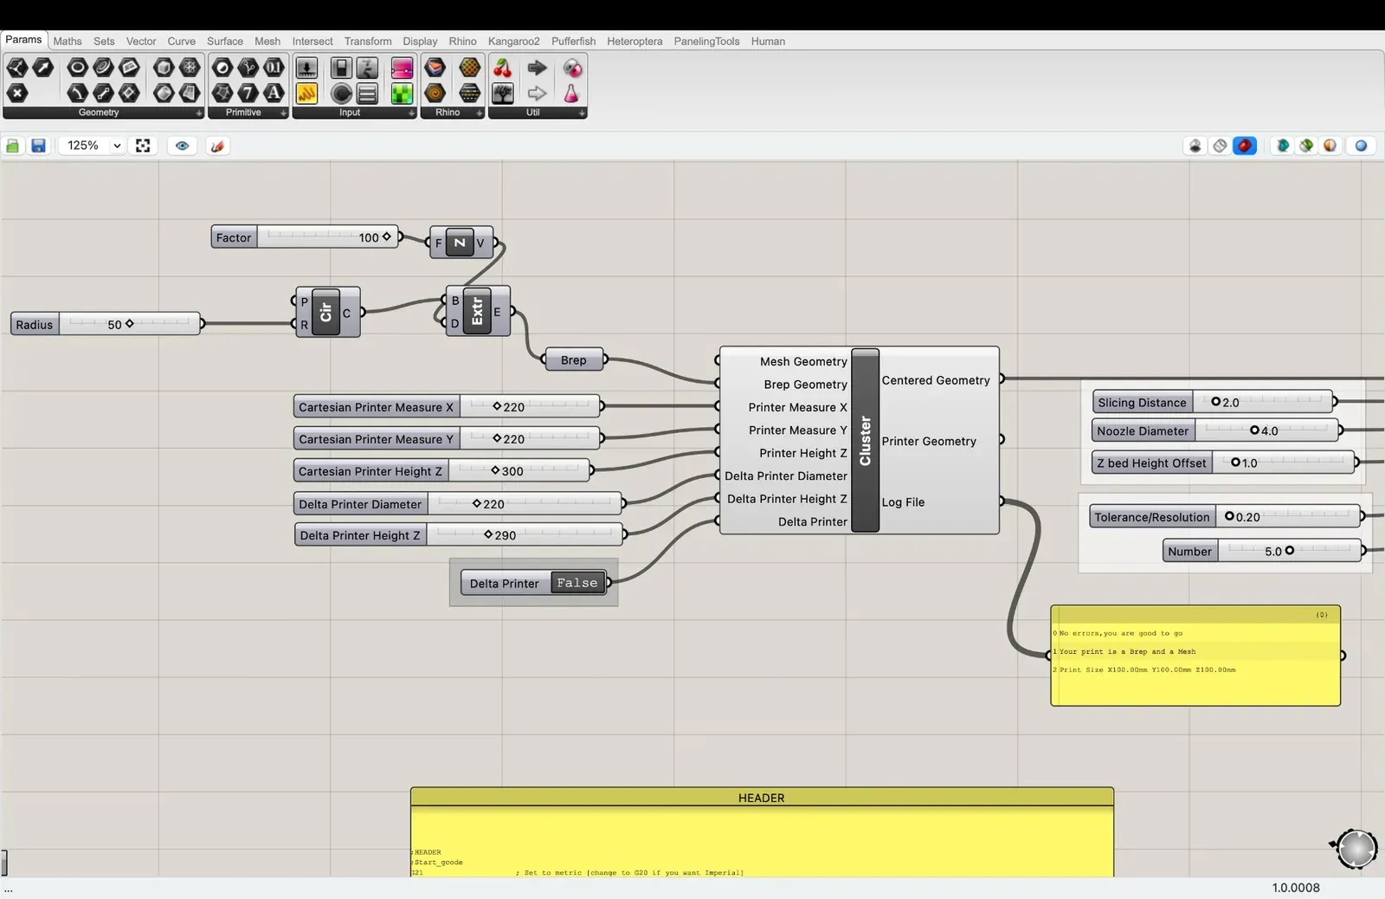Select the Cherry Picker util icon
The image size is (1385, 899).
(502, 68)
